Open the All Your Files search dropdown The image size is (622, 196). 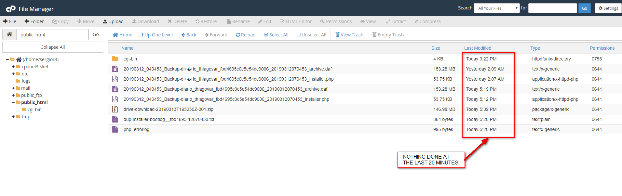click(497, 8)
